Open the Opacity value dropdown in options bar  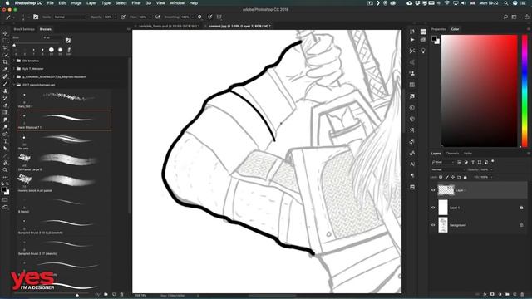click(115, 17)
